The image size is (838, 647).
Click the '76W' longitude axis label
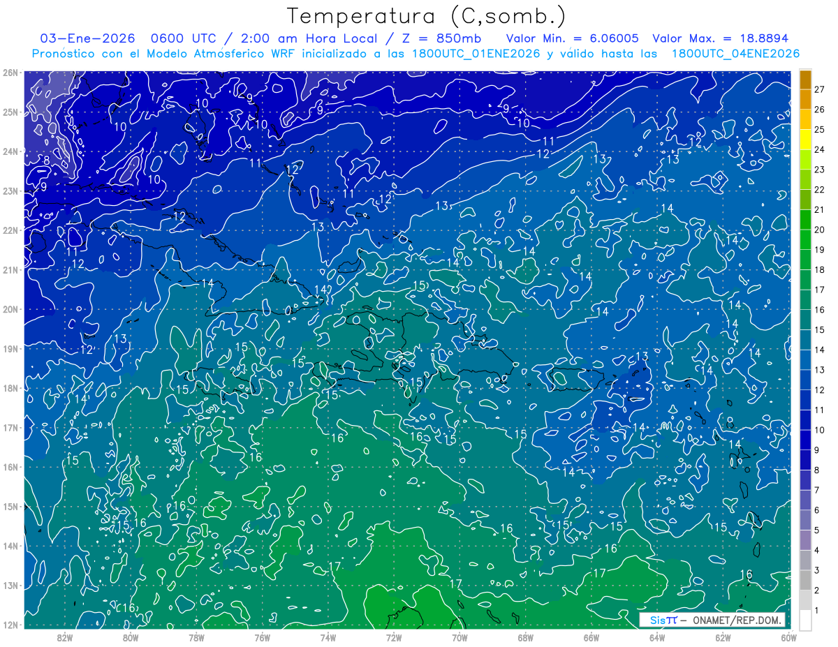click(x=263, y=637)
